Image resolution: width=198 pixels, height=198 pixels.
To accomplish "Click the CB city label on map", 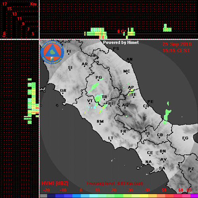I will point(160,135).
